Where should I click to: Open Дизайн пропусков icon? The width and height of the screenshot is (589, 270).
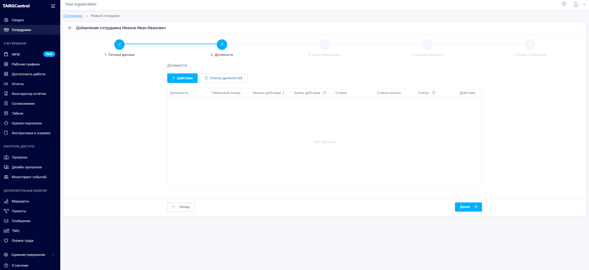click(x=6, y=167)
